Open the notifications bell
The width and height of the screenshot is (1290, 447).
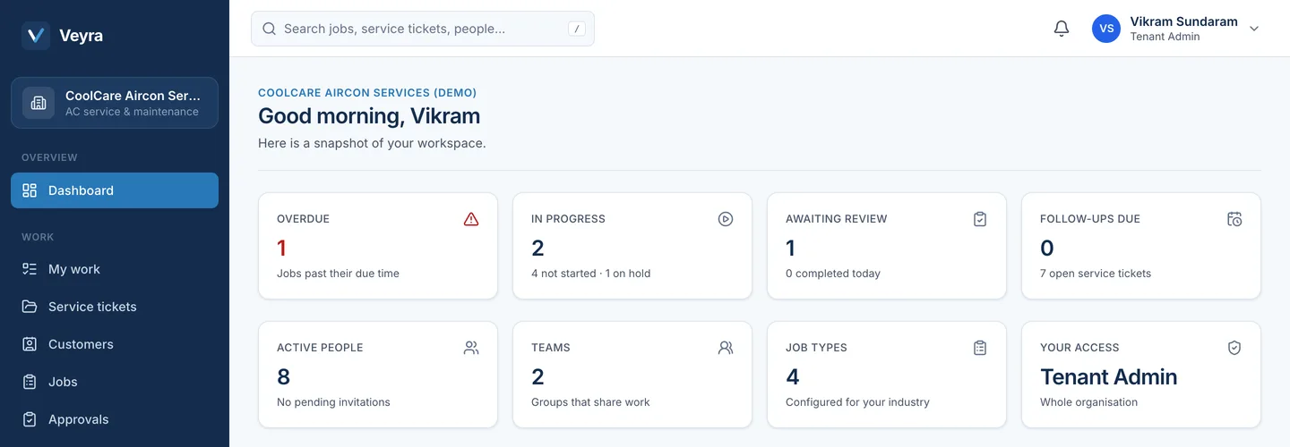[x=1062, y=29]
